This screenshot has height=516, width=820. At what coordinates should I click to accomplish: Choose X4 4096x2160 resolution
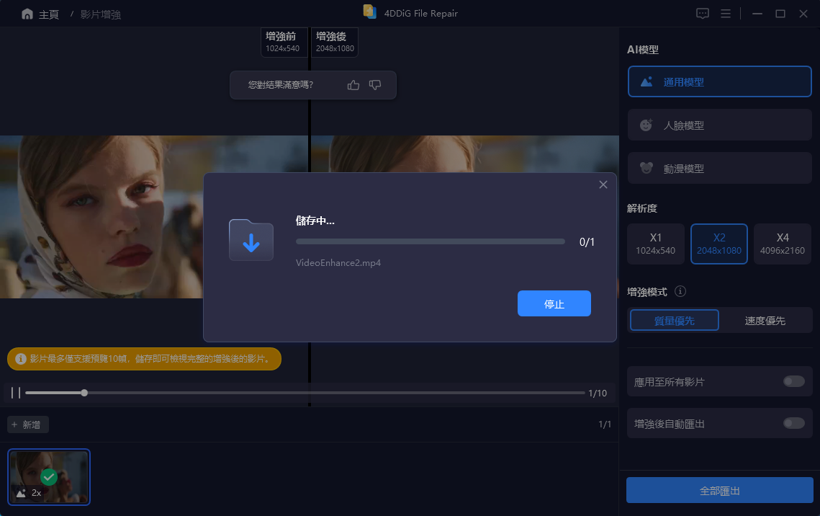tap(783, 244)
